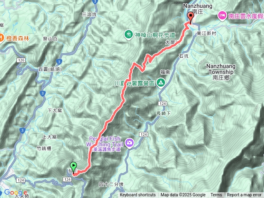The width and height of the screenshot is (264, 198).
Task: Click the 橙香森林 text label
Action: click(18, 38)
